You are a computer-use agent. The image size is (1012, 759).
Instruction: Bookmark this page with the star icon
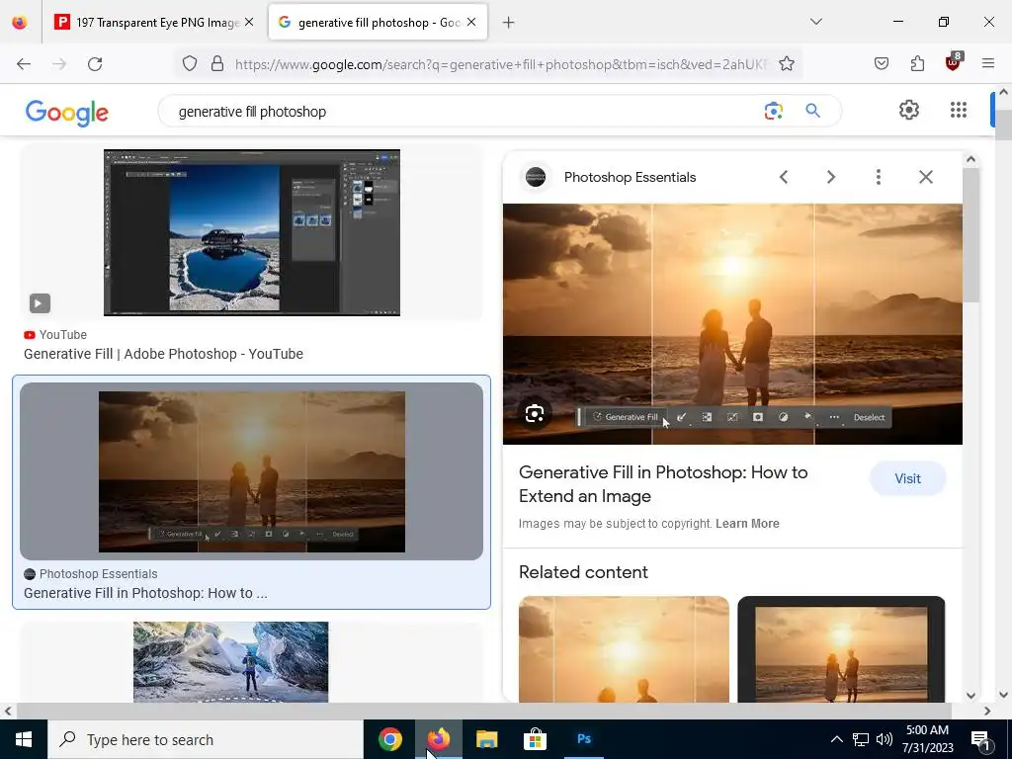[786, 64]
